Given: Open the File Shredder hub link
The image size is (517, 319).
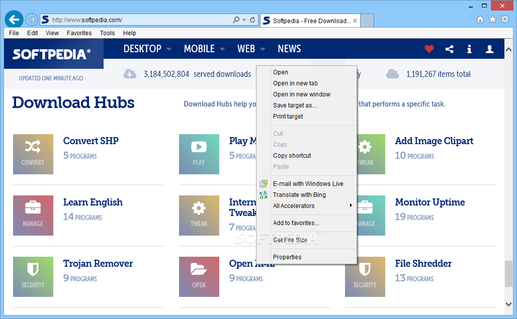Looking at the screenshot, I should 423,263.
